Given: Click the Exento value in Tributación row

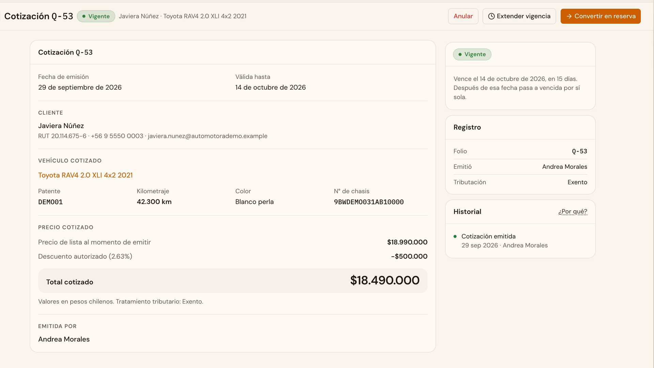Looking at the screenshot, I should pos(577,182).
